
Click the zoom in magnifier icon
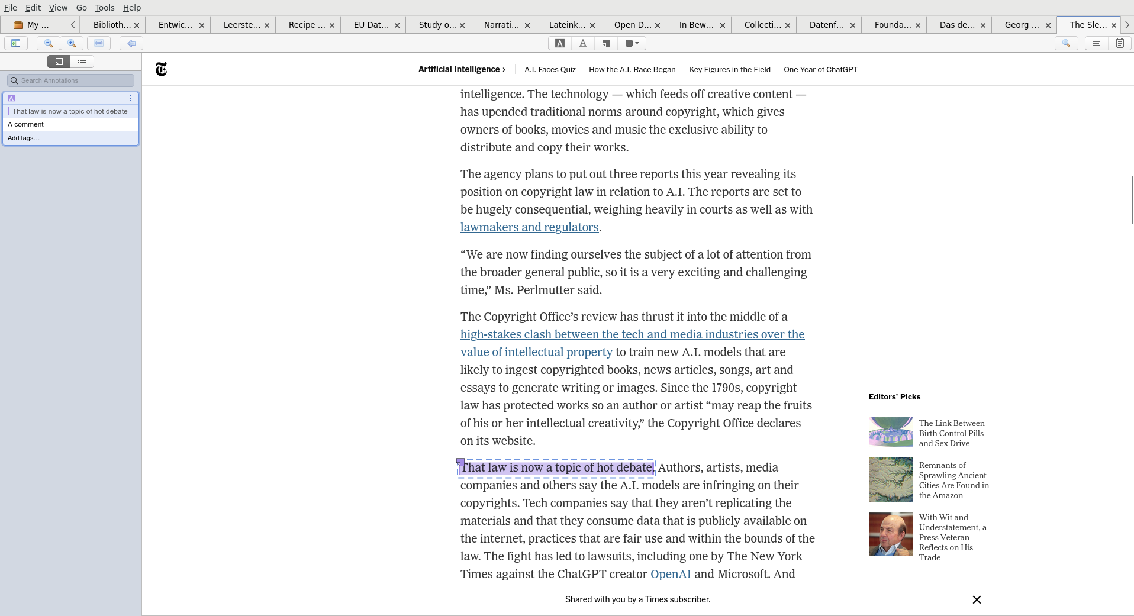pos(72,43)
